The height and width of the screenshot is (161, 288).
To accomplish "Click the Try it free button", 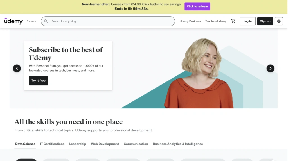I will 38,81.
